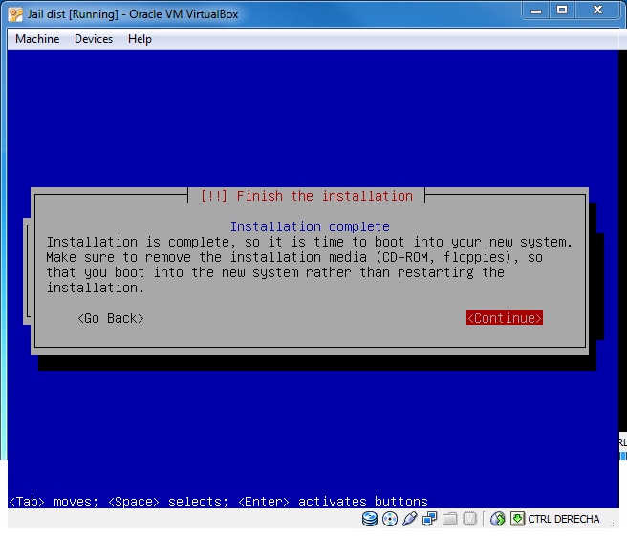Activate the Continue button
The image size is (627, 536).
[x=505, y=318]
